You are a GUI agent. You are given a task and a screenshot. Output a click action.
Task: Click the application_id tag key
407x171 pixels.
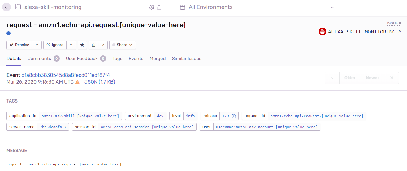pyautogui.click(x=23, y=116)
